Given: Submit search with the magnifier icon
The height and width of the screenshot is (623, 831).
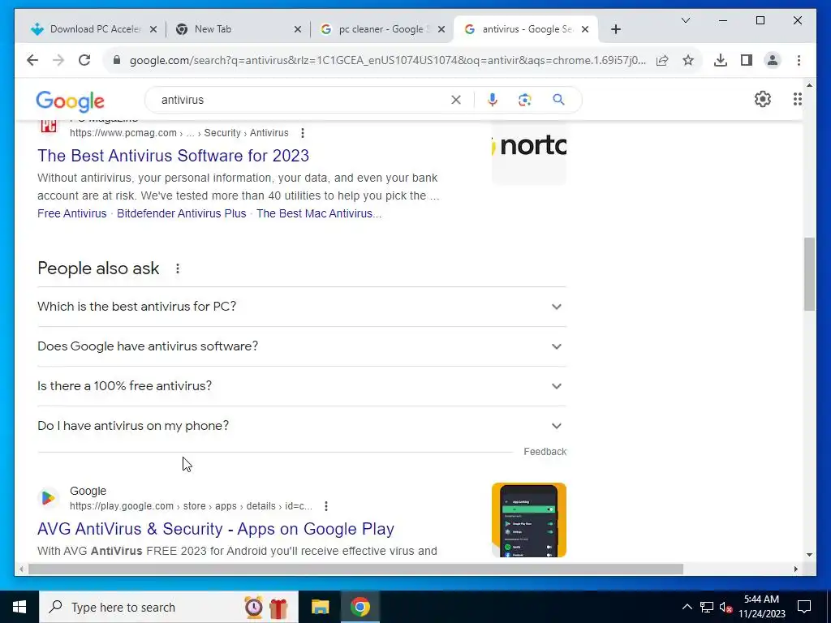Looking at the screenshot, I should 558,100.
